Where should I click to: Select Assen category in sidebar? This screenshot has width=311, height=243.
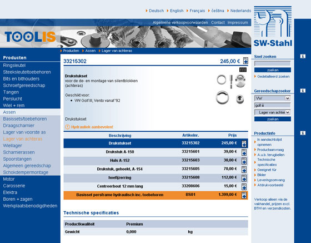click(9, 112)
